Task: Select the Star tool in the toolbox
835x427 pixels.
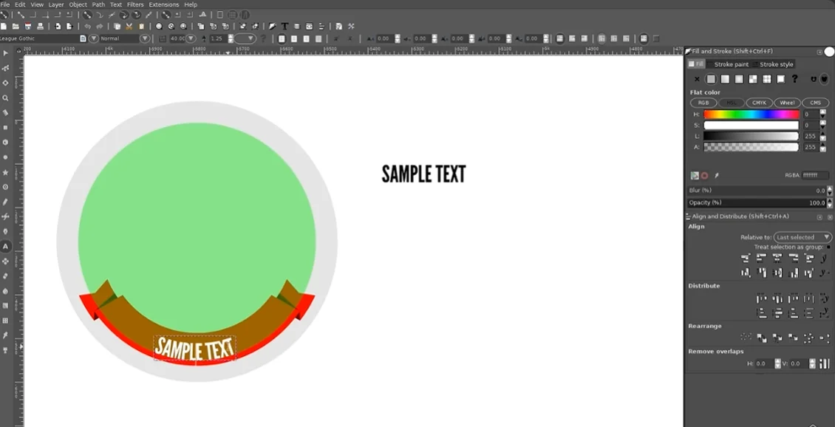Action: coord(5,173)
